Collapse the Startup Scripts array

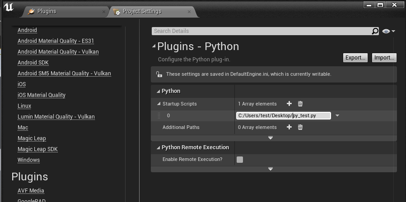159,104
